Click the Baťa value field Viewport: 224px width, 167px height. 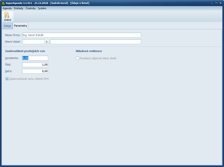[x=35, y=71]
